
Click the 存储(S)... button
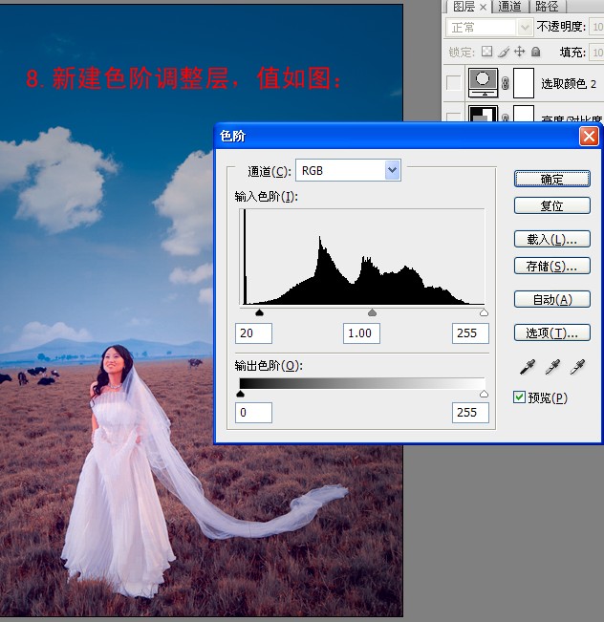click(552, 267)
